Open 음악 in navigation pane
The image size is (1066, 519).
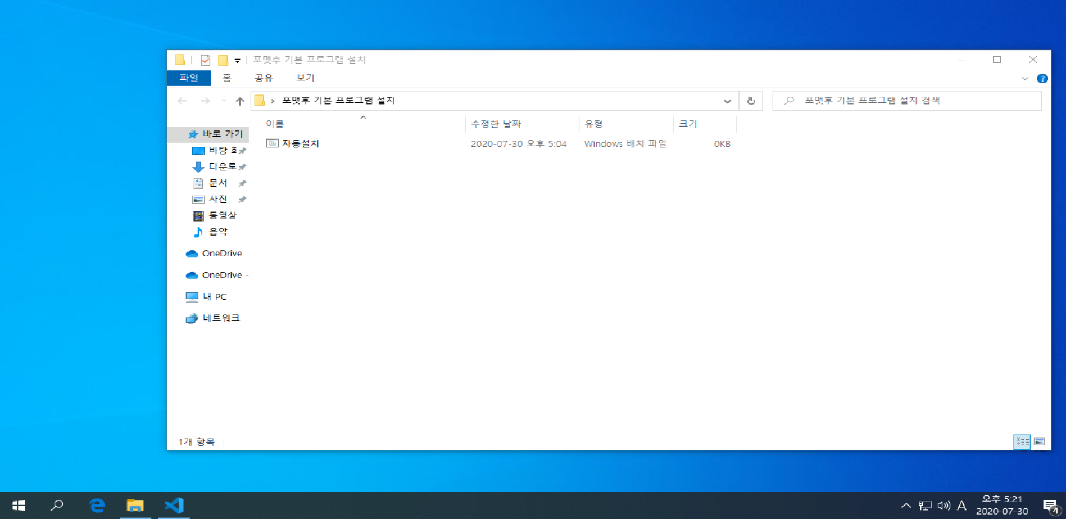[211, 232]
